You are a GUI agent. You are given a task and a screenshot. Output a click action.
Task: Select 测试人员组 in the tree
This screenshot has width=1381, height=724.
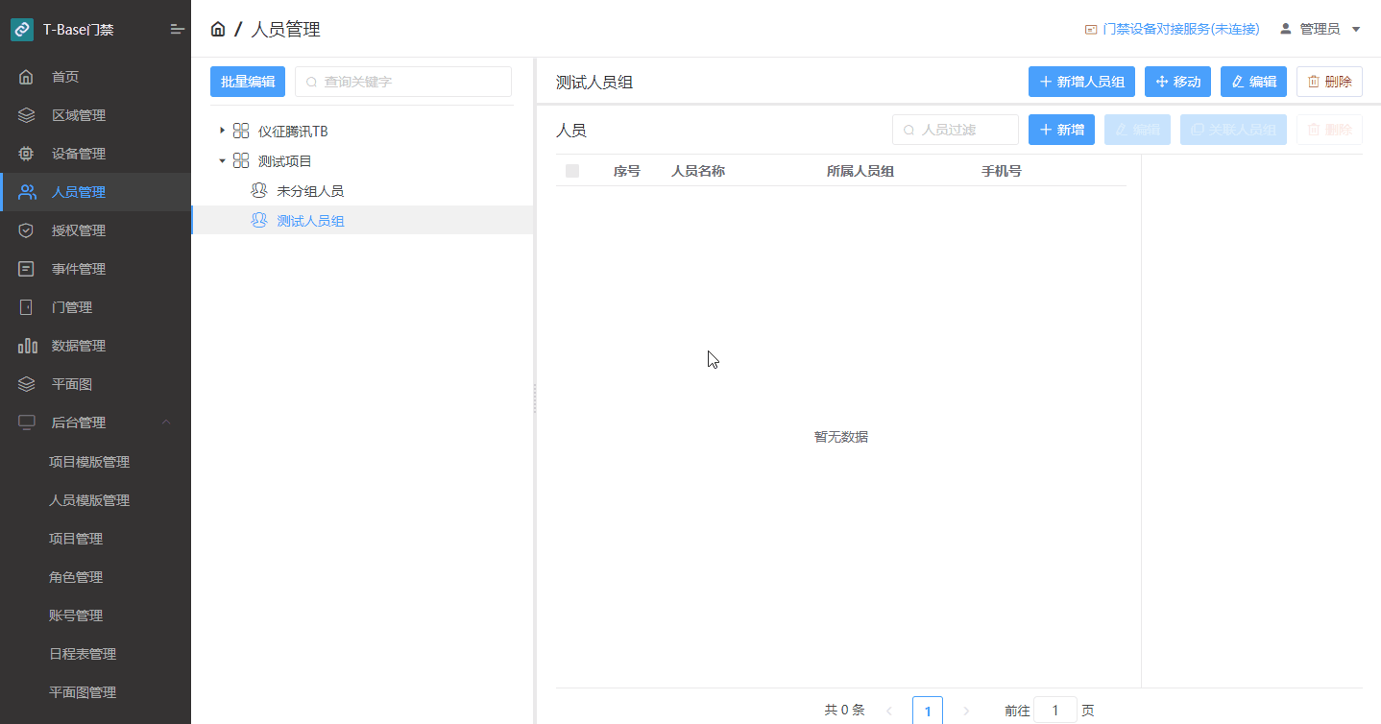click(310, 221)
